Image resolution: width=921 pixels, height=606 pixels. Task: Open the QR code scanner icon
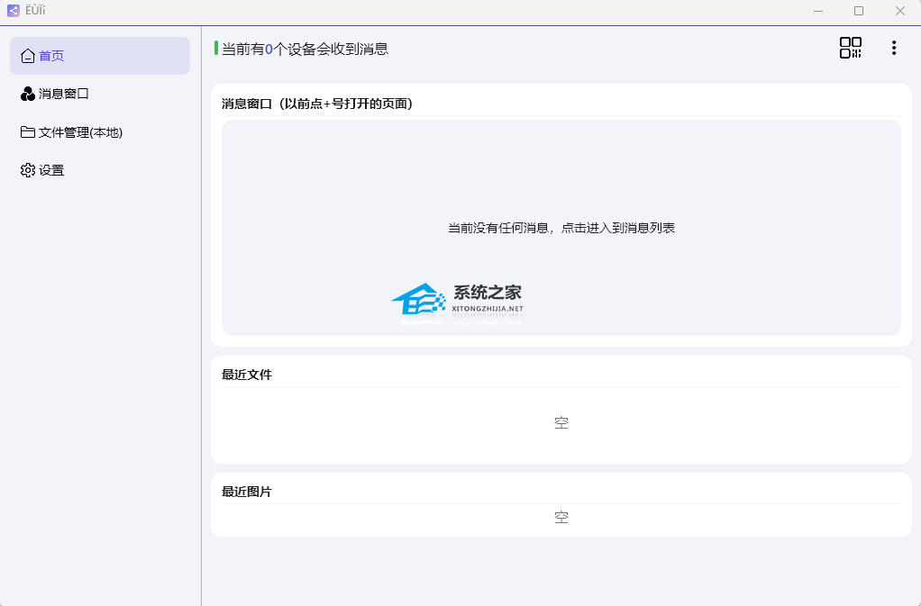(850, 48)
